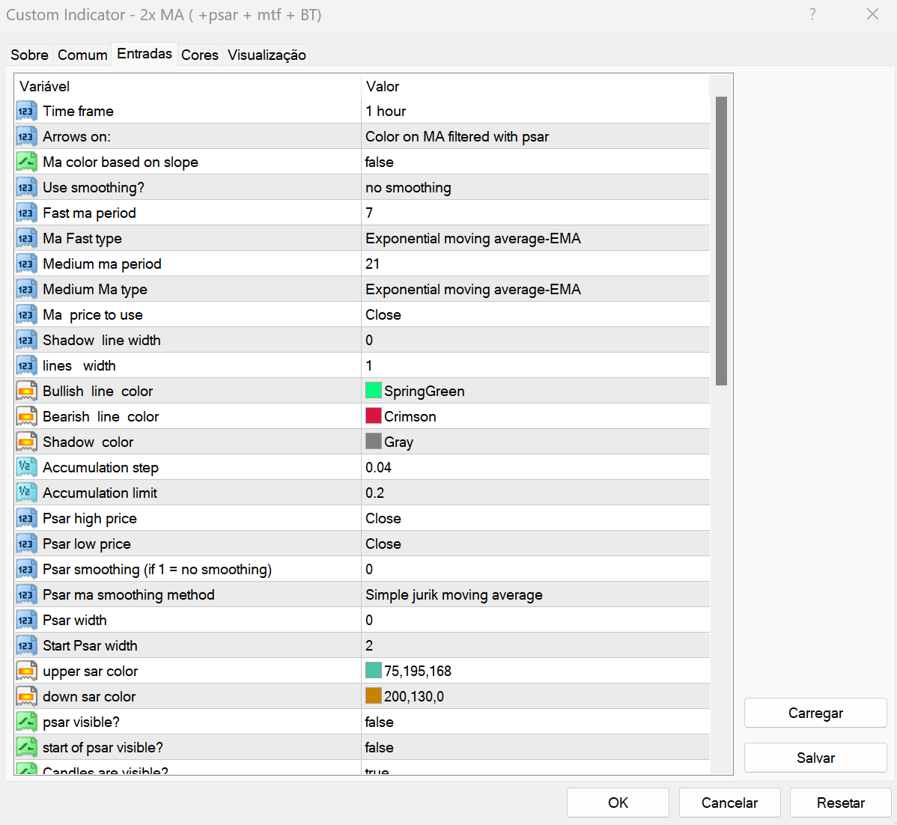Toggle the 'psar visible?' false value
This screenshot has width=897, height=825.
click(x=380, y=722)
